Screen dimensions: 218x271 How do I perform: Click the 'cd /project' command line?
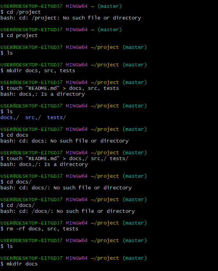[21, 12]
